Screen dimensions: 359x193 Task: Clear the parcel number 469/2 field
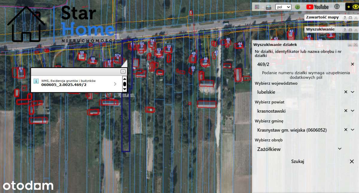pos(352,64)
